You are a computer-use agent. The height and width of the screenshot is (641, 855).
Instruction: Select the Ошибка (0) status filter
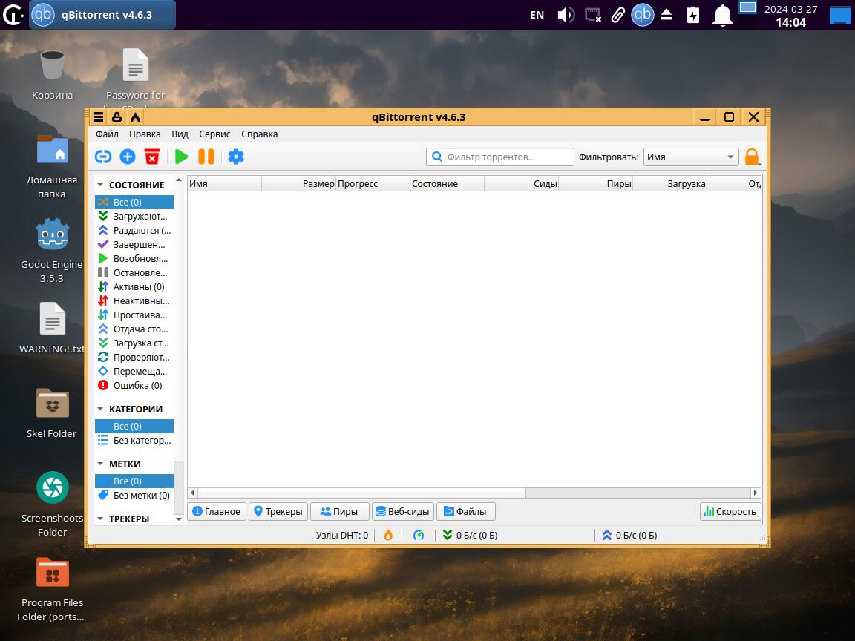coord(137,386)
